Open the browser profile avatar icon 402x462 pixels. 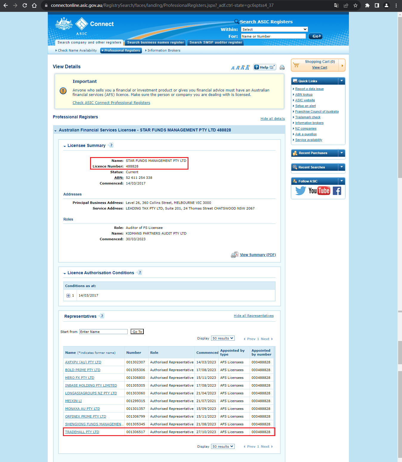pos(386,5)
